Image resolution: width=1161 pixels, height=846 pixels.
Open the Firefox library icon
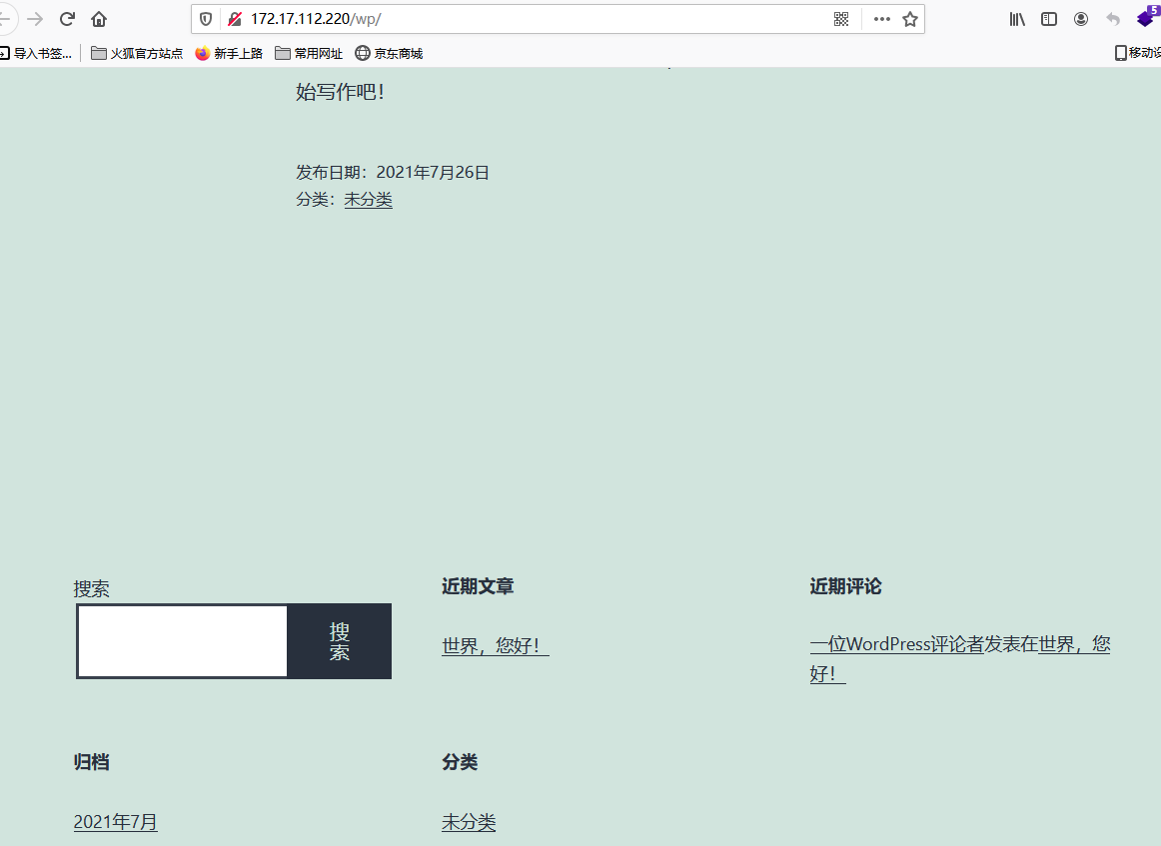pos(1017,19)
